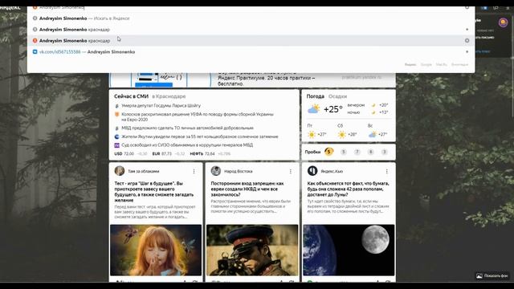This screenshot has height=289, width=514.
Task: Open the options menu on the 'Там за облаками' card
Action: coord(194,171)
